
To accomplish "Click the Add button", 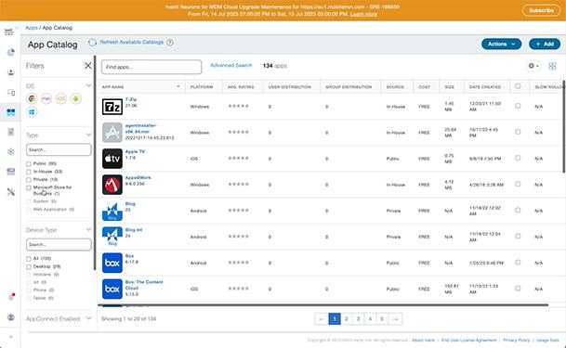I will pyautogui.click(x=545, y=44).
